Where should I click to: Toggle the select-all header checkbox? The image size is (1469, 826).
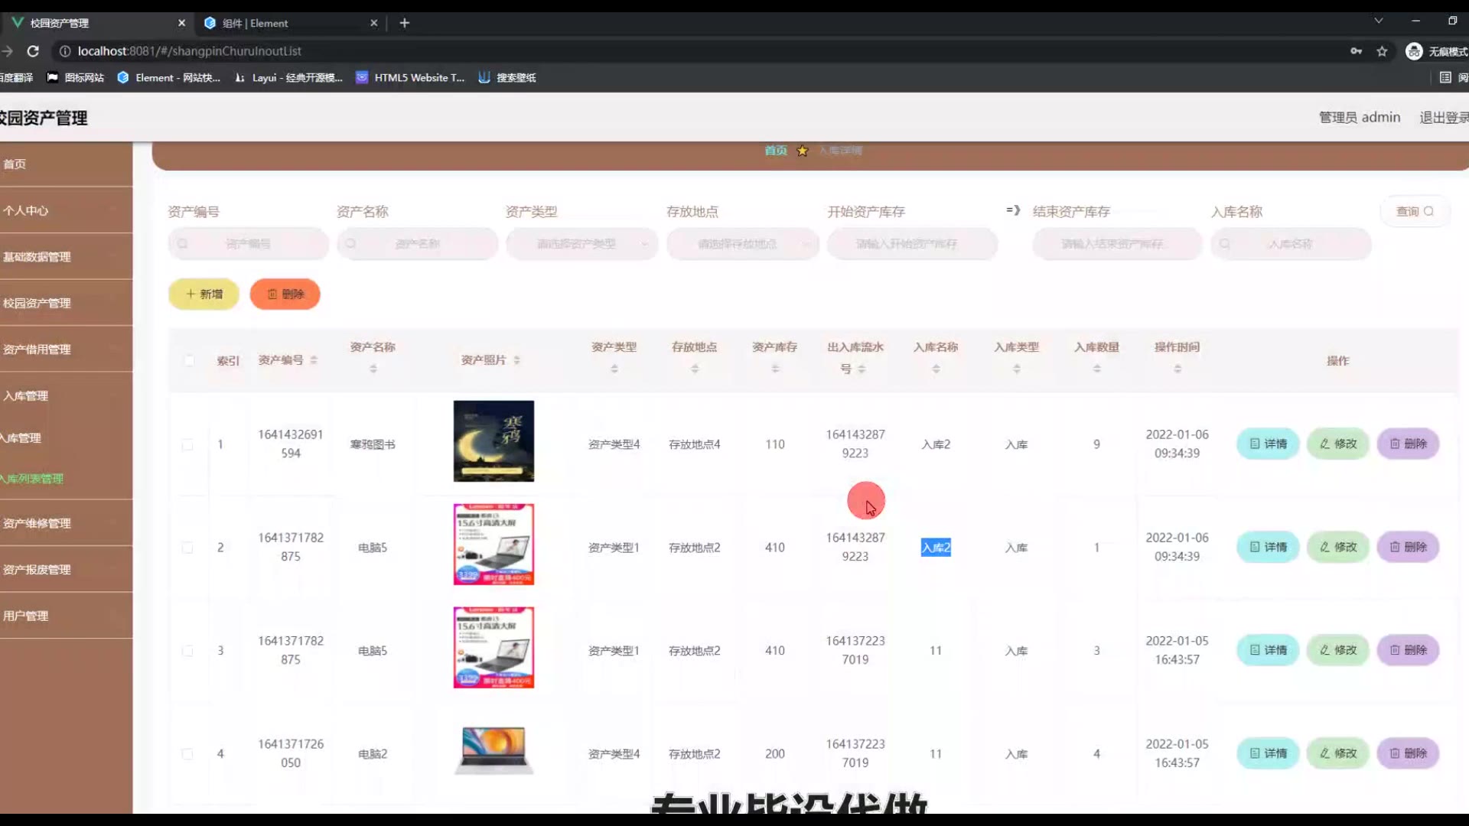point(189,360)
